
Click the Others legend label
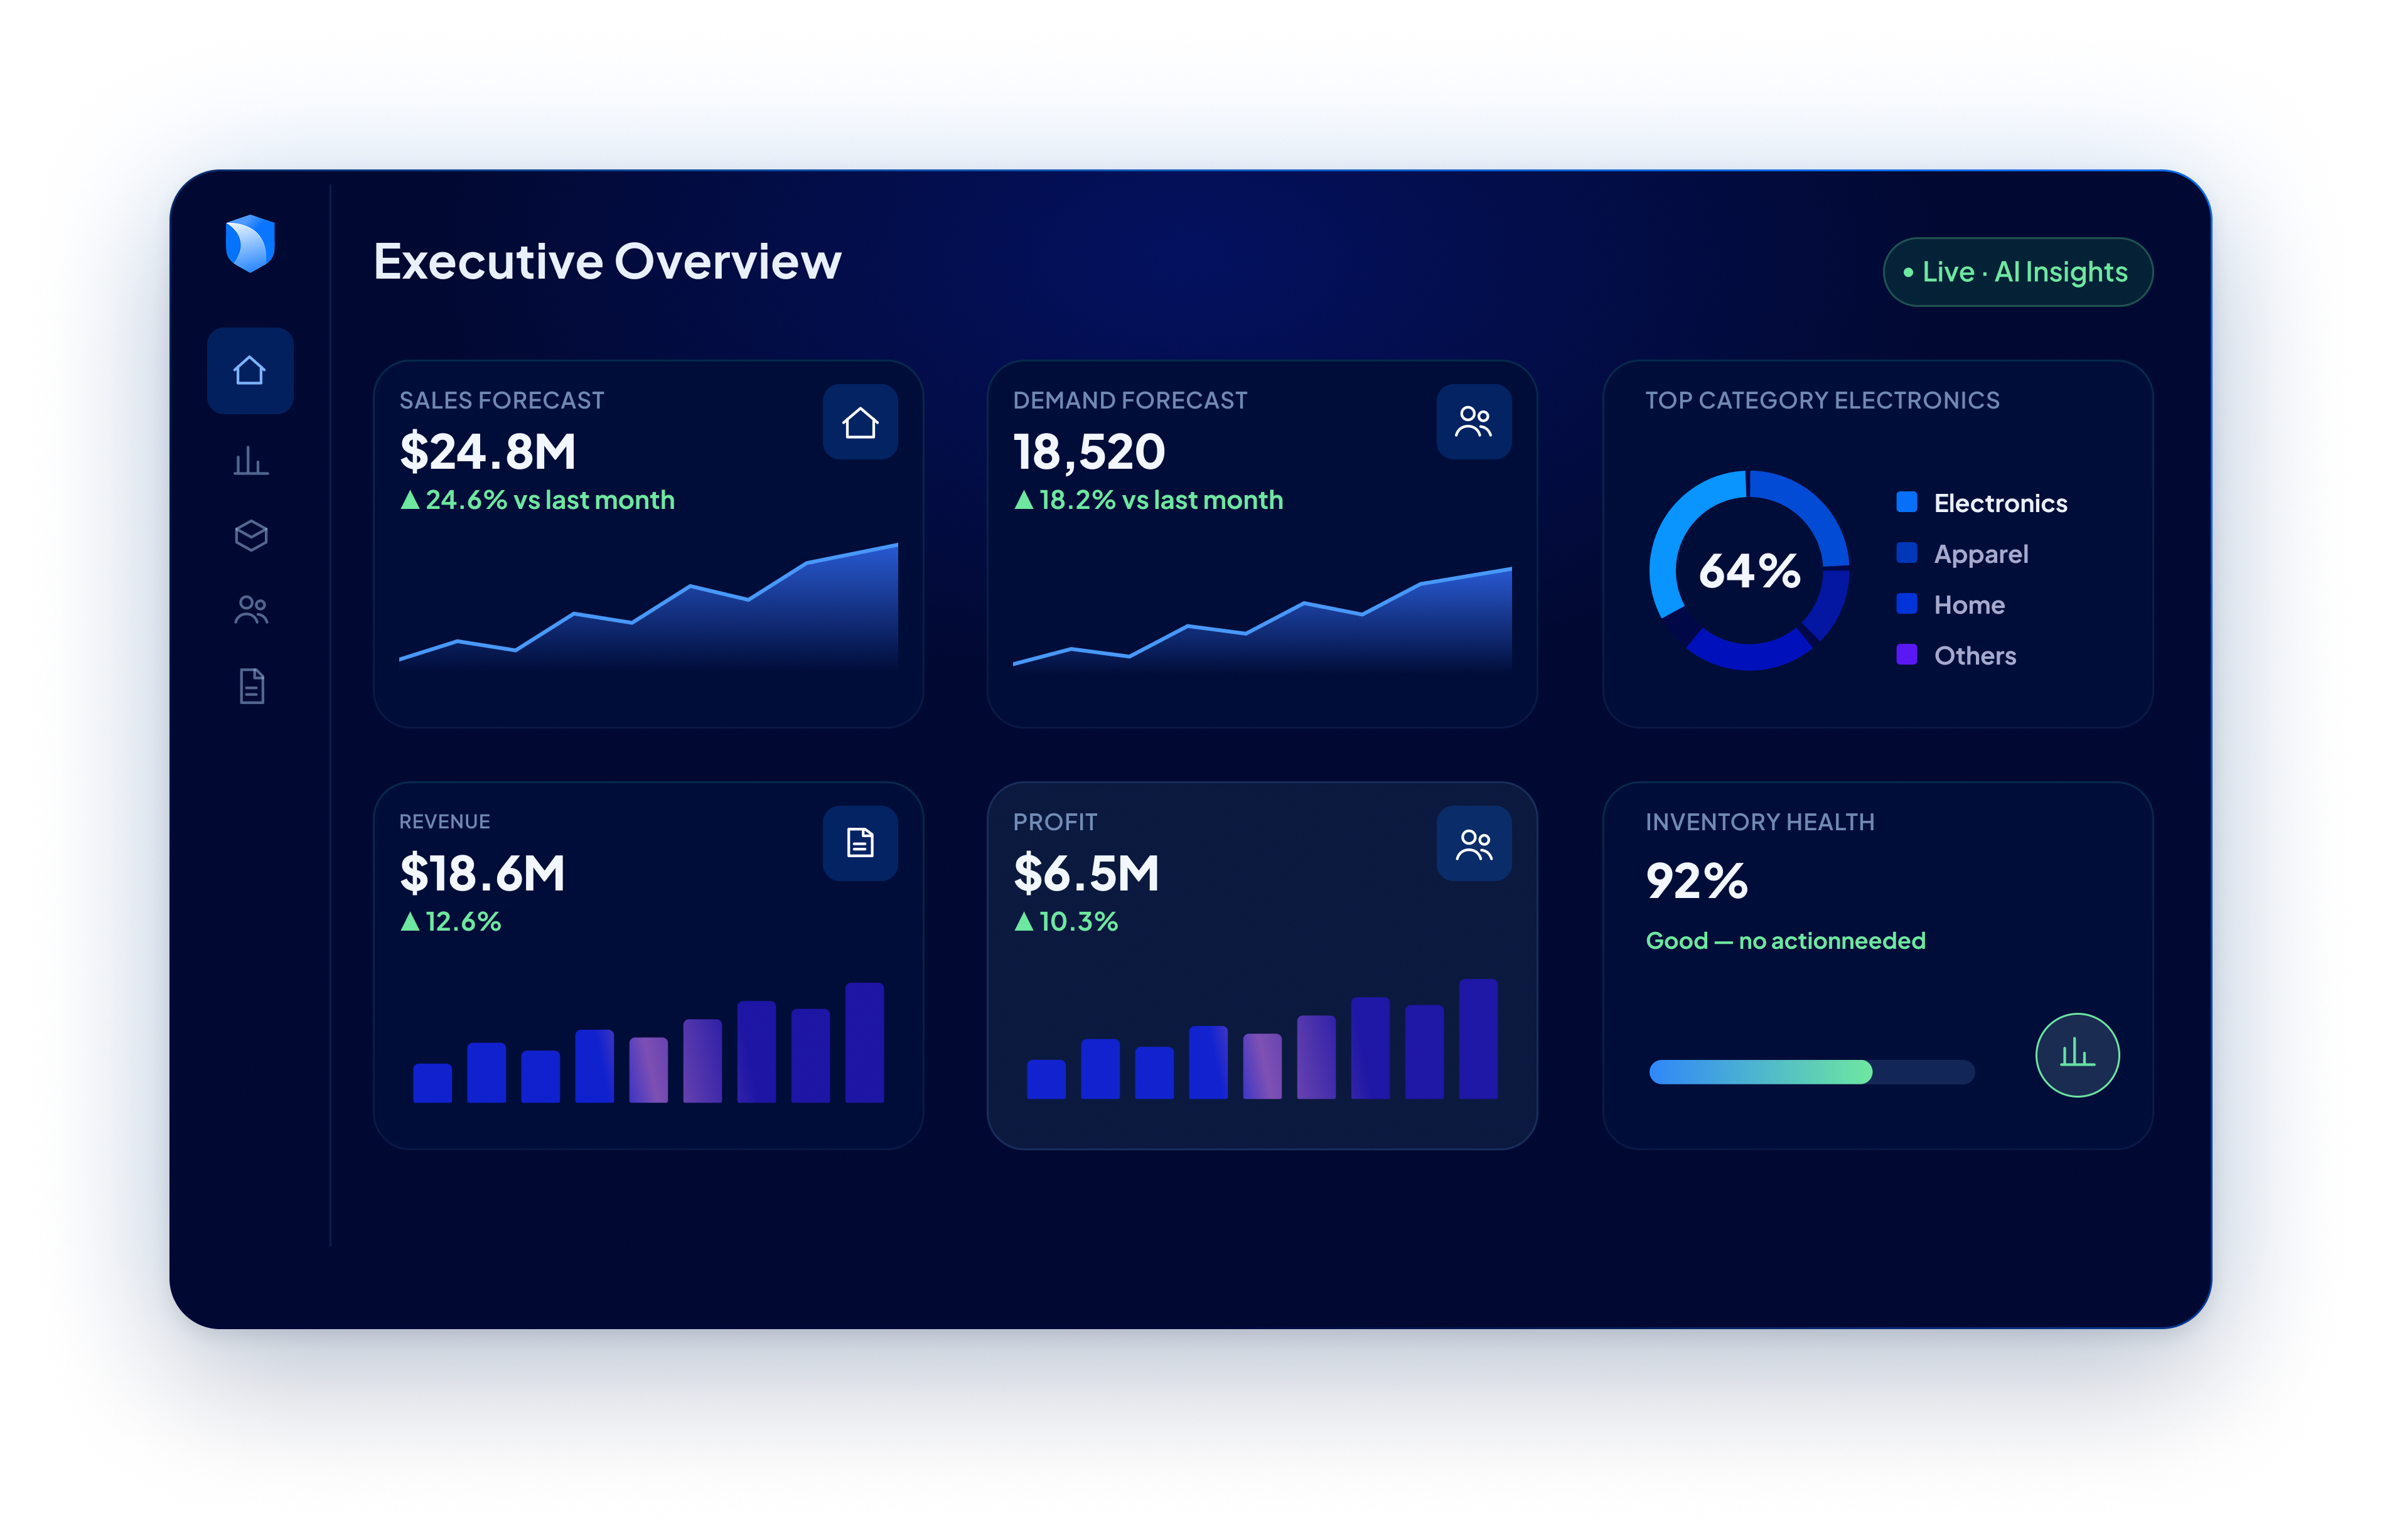pos(1975,656)
